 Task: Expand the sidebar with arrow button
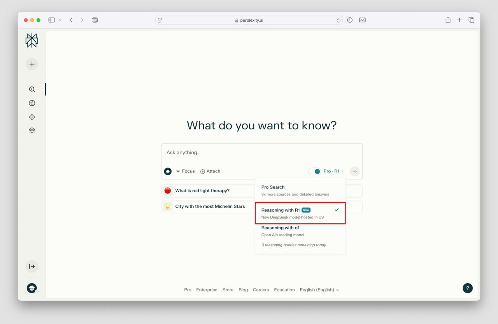click(32, 267)
